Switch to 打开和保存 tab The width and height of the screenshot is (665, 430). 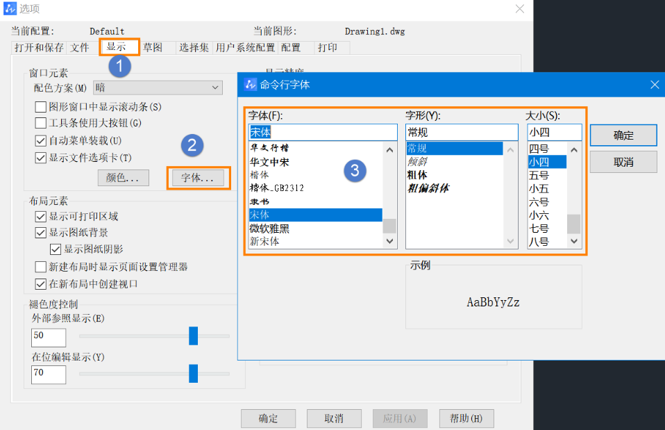39,47
